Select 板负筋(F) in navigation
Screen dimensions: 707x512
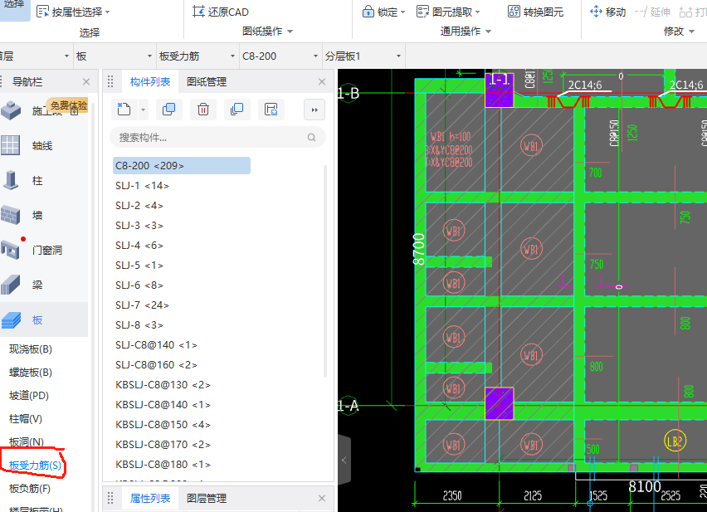click(x=30, y=489)
